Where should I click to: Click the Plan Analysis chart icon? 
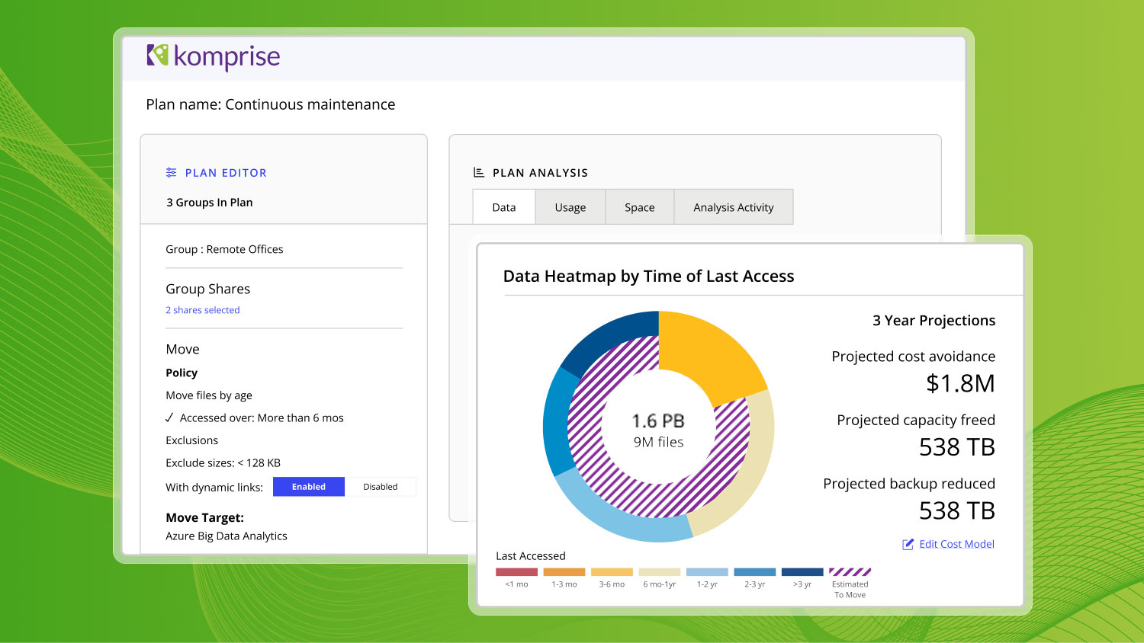coord(479,173)
